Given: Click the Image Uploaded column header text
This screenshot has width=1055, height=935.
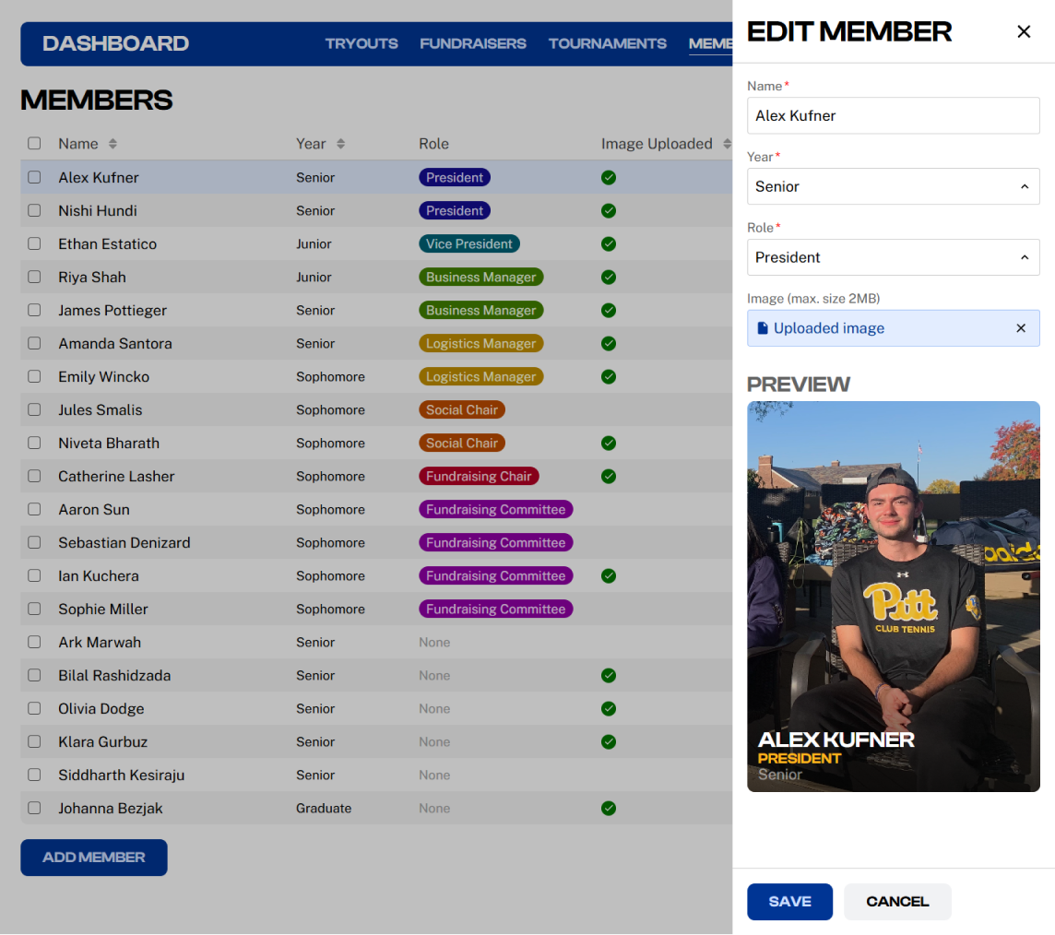Looking at the screenshot, I should tap(657, 144).
